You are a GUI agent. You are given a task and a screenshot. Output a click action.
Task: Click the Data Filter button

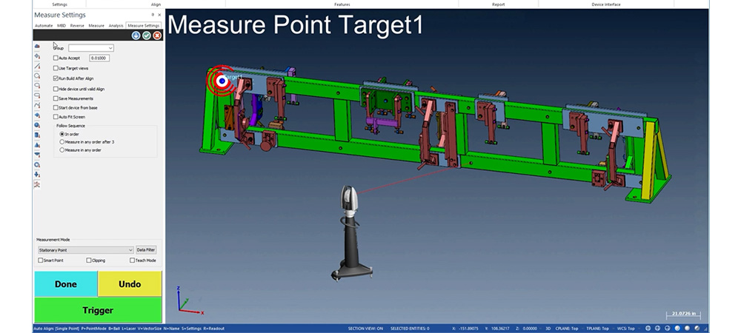pyautogui.click(x=146, y=250)
